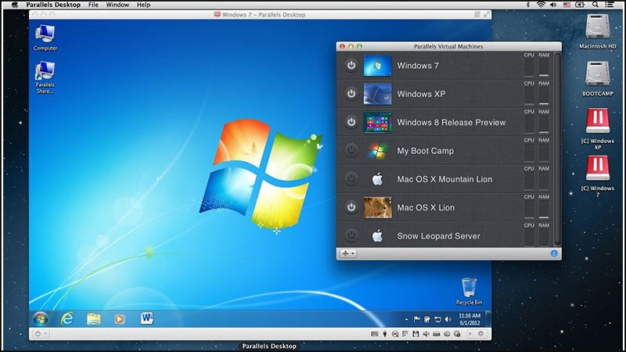626x352 pixels.
Task: Select the Mac OS X Lion thumbnail
Action: 377,207
